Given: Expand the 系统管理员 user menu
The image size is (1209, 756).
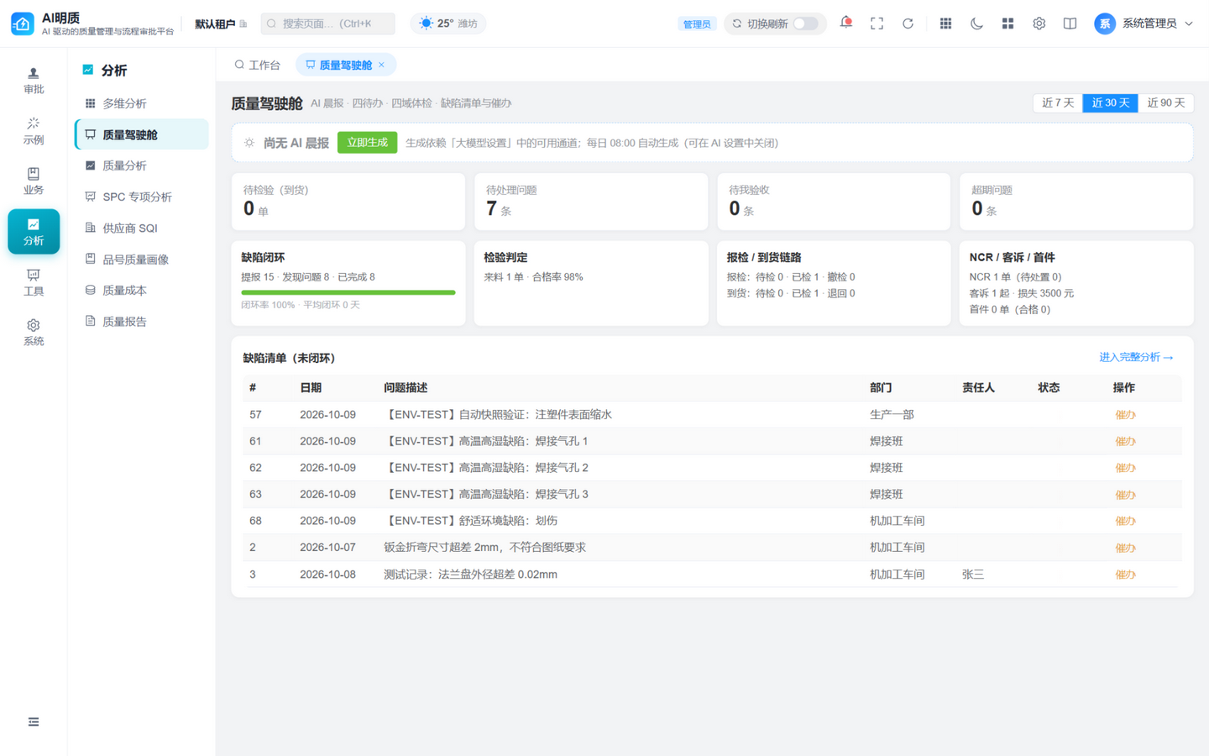Looking at the screenshot, I should [1144, 24].
